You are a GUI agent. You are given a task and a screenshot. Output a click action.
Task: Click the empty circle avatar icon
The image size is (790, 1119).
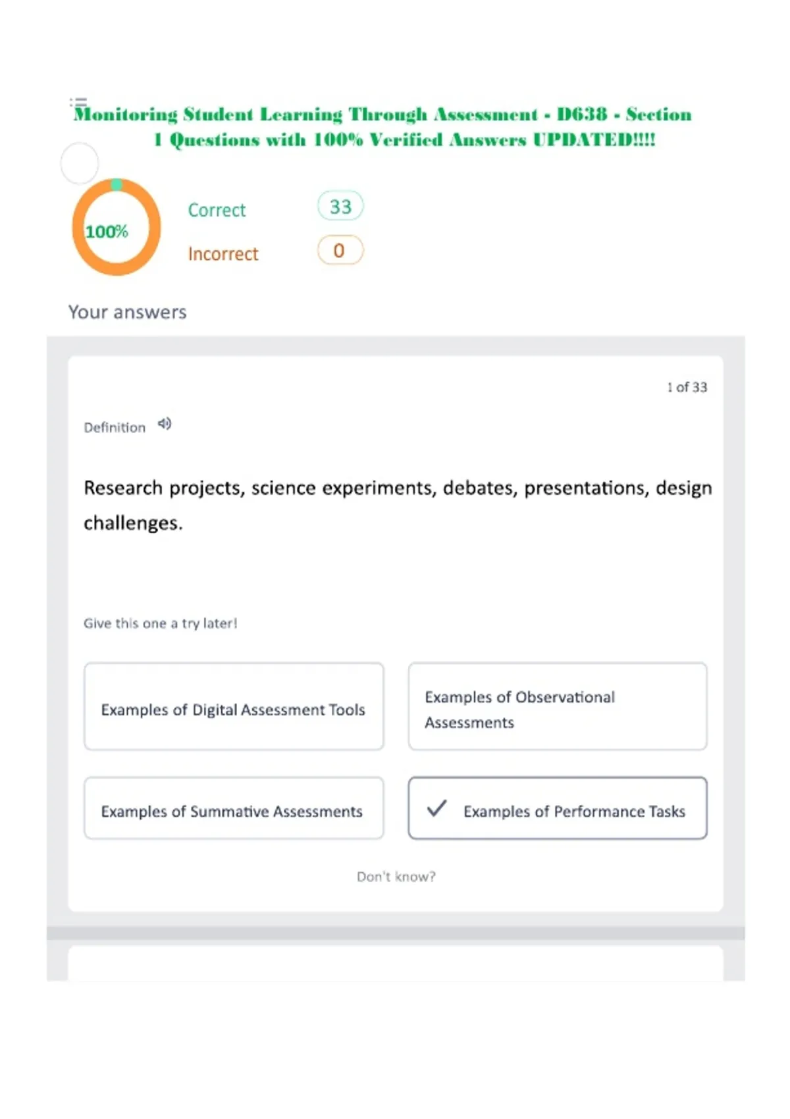pyautogui.click(x=80, y=163)
